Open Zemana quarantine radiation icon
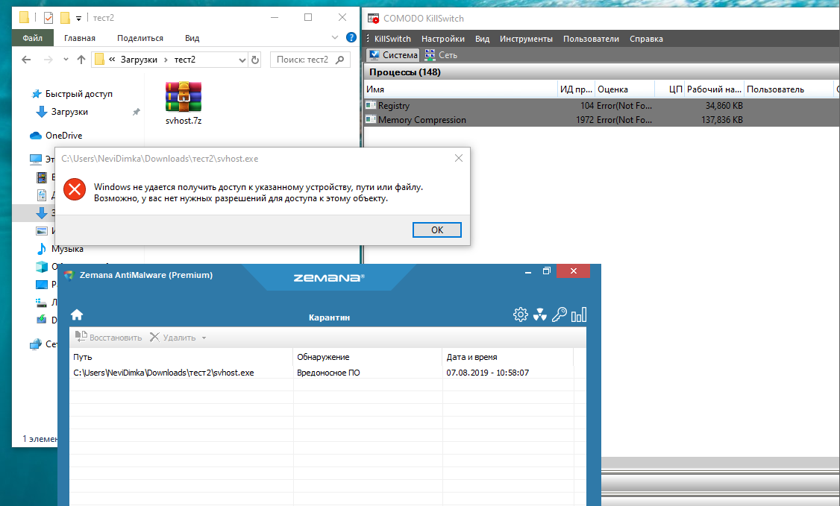This screenshot has height=506, width=840. (x=539, y=314)
